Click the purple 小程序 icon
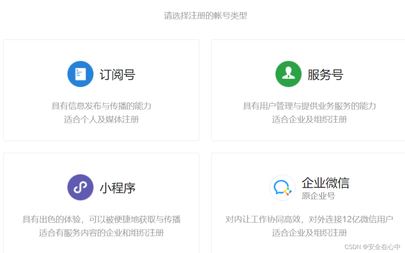Viewport: 405px width, 253px height. 80,187
